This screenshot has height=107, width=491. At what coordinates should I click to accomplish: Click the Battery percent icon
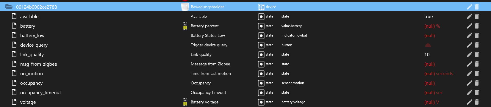coord(185,26)
